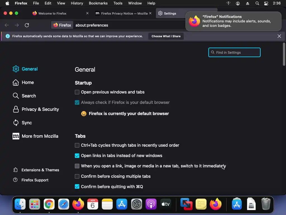Click the Firefox identity badge in address bar

tap(62, 25)
